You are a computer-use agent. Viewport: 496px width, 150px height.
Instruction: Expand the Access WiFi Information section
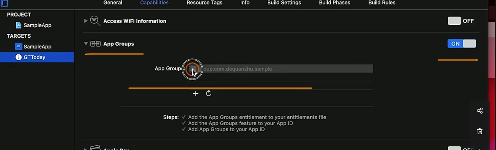[86, 21]
